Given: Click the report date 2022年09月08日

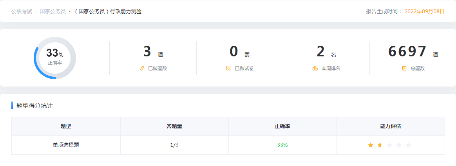Looking at the screenshot, I should pos(424,12).
